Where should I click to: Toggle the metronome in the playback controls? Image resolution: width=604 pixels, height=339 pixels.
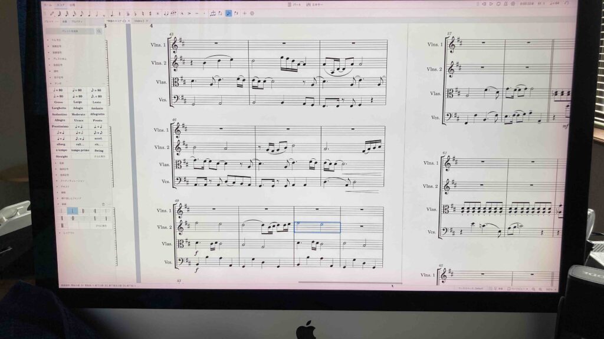(x=505, y=4)
